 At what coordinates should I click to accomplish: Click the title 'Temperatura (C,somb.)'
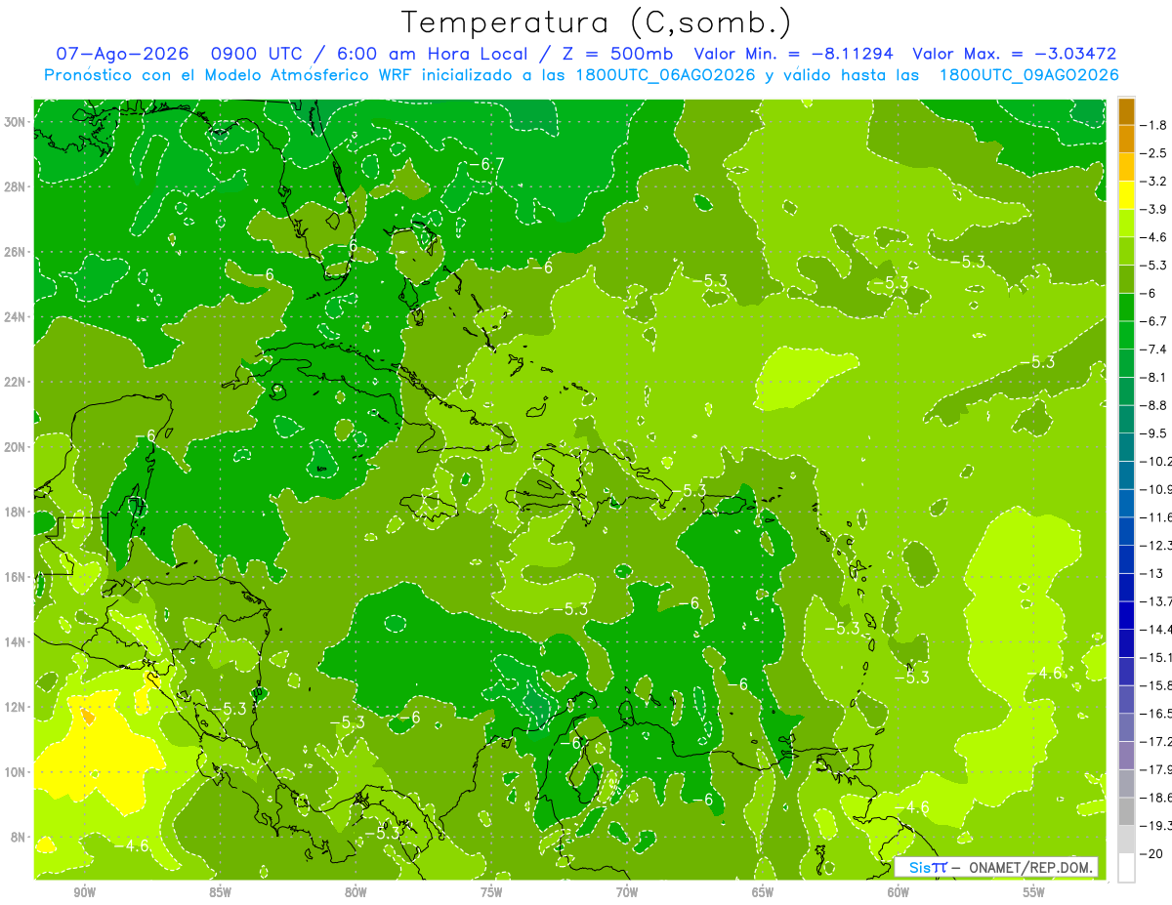pos(596,21)
